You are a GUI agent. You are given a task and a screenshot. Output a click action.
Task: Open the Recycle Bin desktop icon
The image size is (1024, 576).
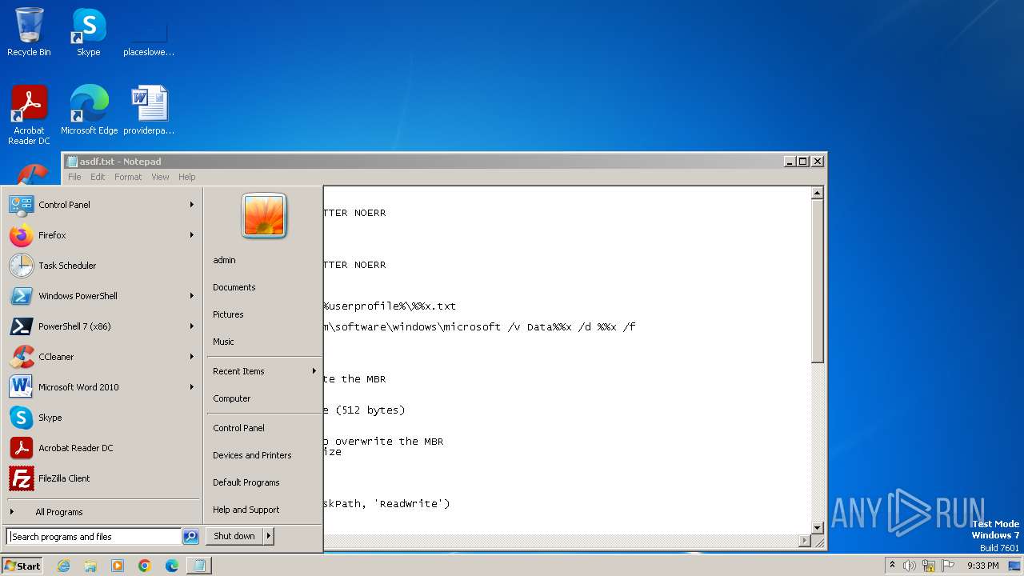pos(29,33)
